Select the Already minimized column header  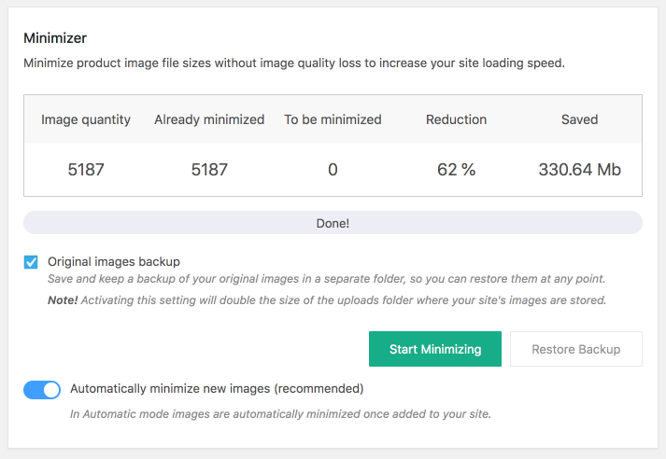pos(209,119)
